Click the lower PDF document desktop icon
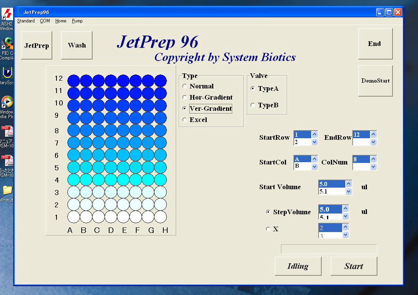Image resolution: width=418 pixels, height=295 pixels. pyautogui.click(x=7, y=161)
